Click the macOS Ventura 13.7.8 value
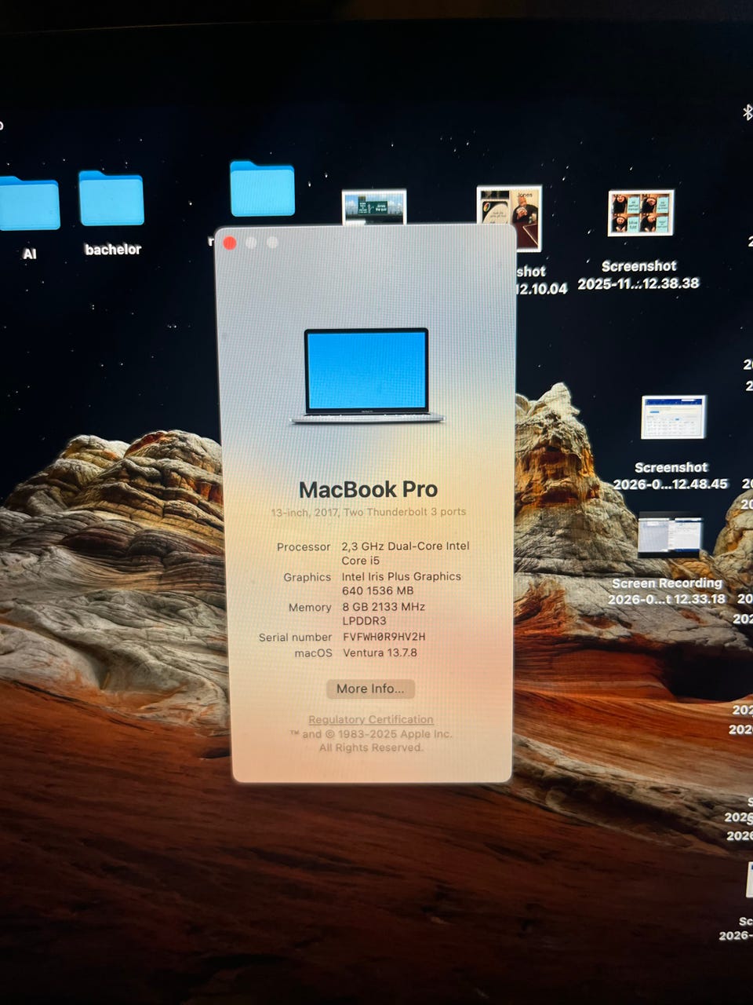This screenshot has height=1005, width=753. [380, 652]
